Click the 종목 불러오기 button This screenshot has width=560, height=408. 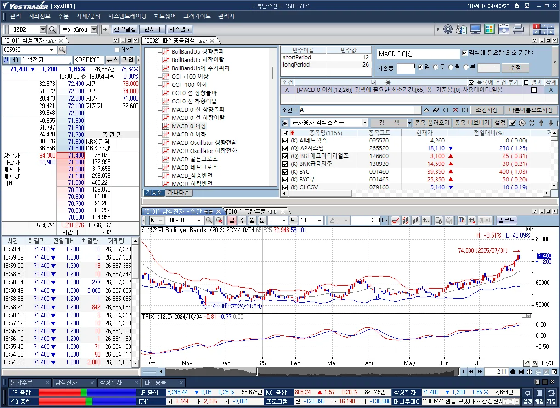point(432,123)
